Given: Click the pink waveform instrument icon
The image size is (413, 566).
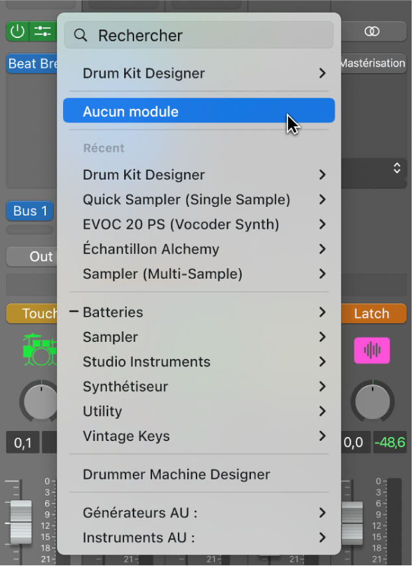Looking at the screenshot, I should click(x=372, y=351).
